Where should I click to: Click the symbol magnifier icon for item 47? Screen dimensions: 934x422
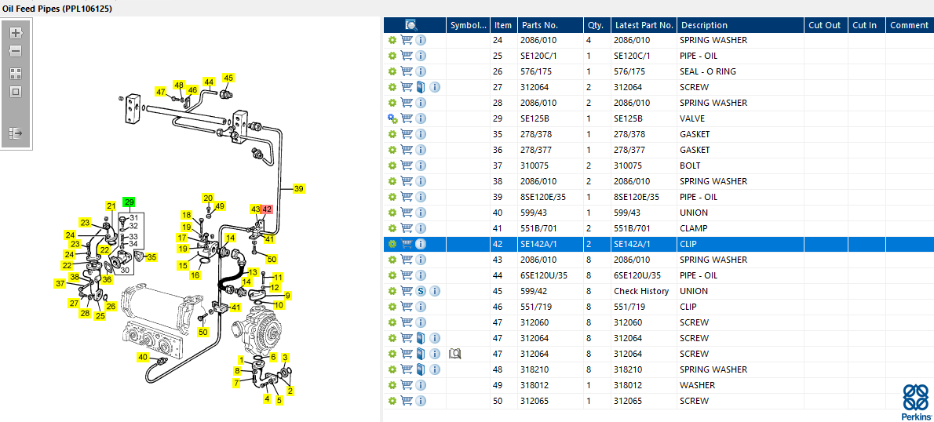454,354
